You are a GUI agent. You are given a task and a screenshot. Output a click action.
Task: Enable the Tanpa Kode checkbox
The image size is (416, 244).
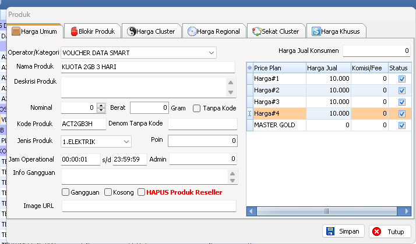pyautogui.click(x=196, y=108)
